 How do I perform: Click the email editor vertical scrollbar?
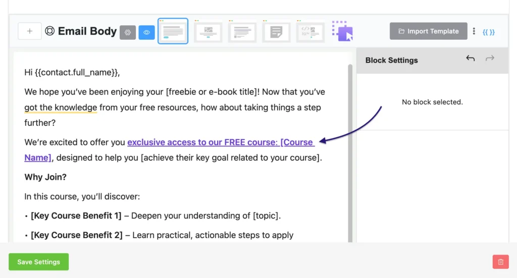(350, 153)
